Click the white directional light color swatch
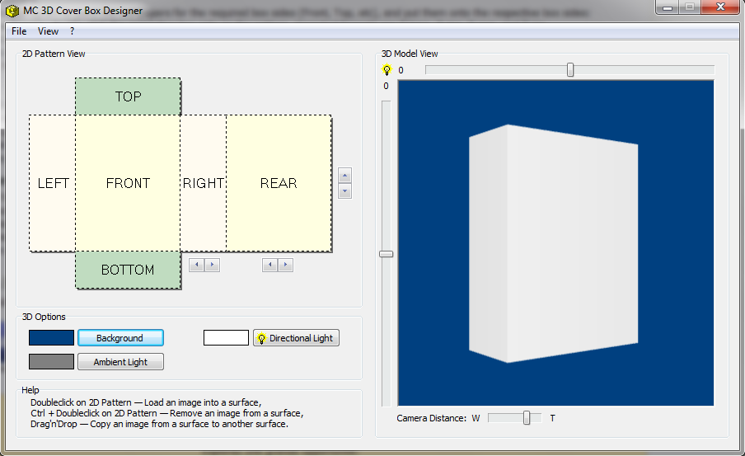Screen dimensions: 745x456 (226, 338)
